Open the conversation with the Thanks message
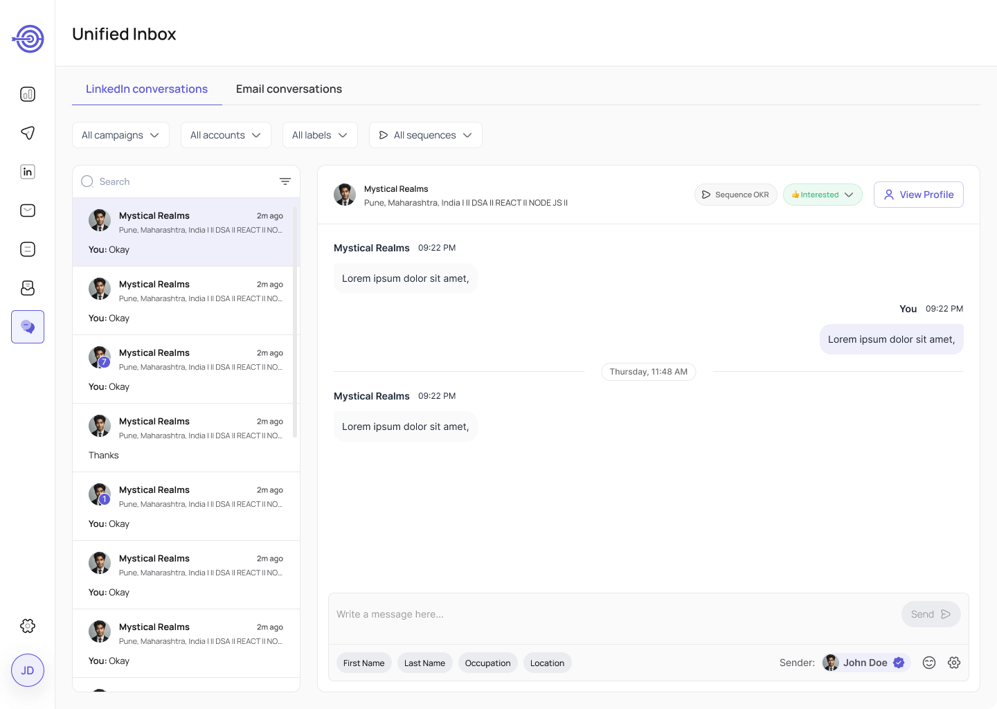Screen dimensions: 997x709 click(x=186, y=438)
